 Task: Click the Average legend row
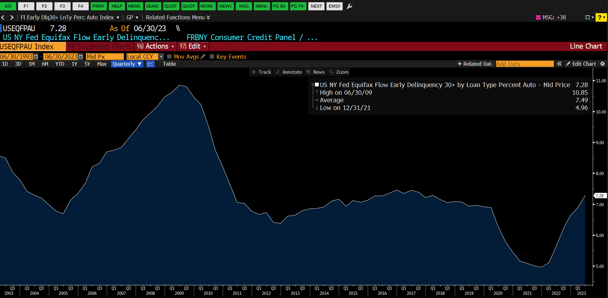click(x=454, y=100)
